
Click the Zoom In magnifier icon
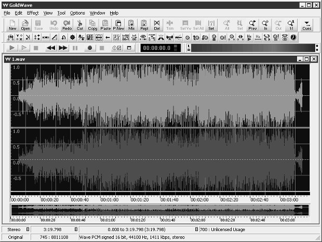[x=265, y=25]
